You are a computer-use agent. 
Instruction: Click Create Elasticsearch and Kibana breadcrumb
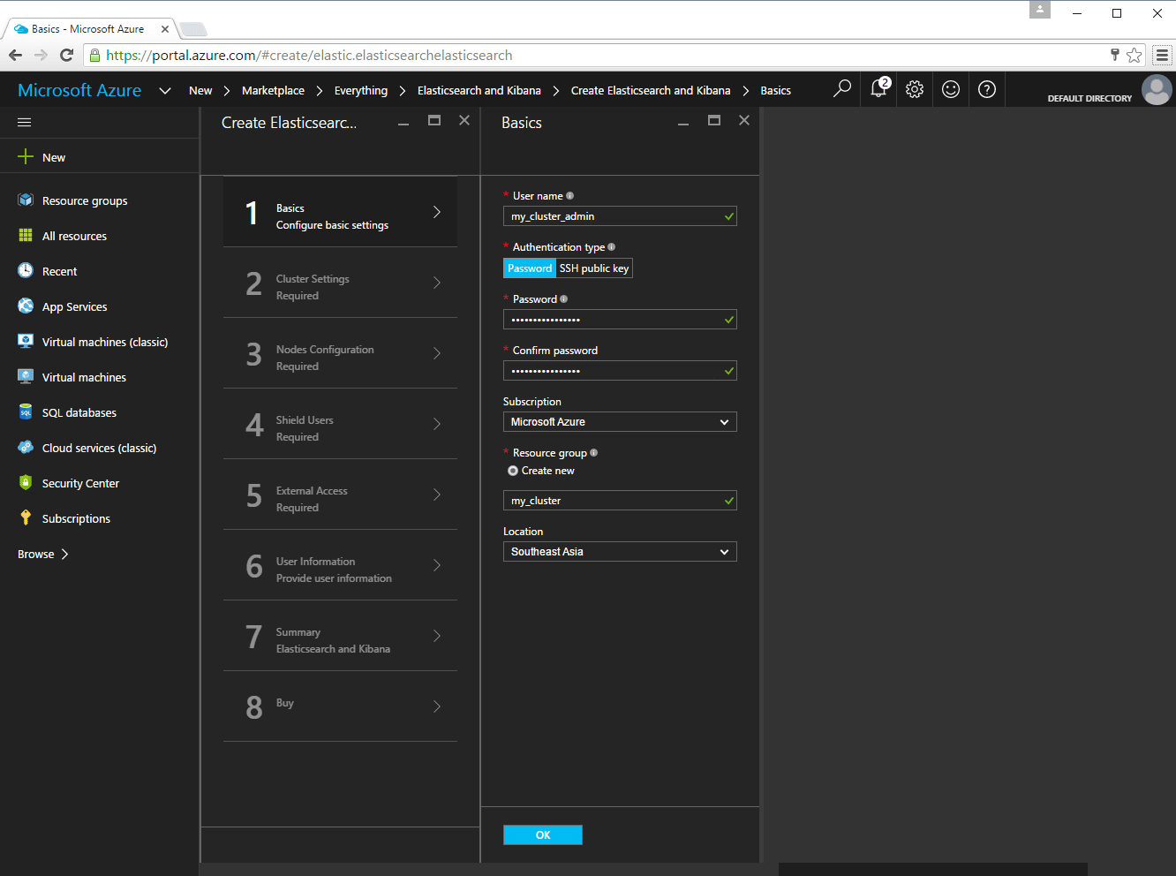coord(651,90)
